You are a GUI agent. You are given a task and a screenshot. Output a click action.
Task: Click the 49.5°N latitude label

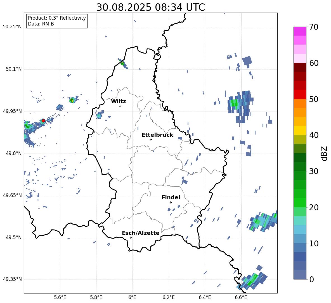tap(13, 238)
